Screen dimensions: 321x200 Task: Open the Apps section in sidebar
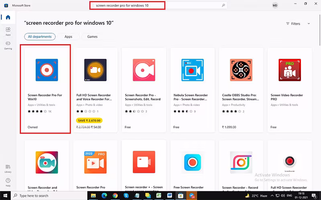click(x=8, y=32)
